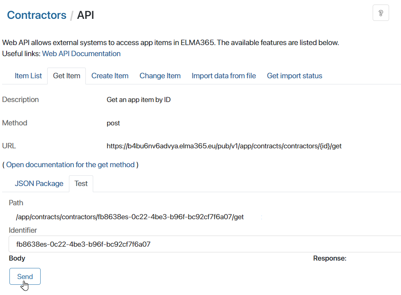Click the 'Get an app item by ID' description
The image size is (401, 295).
(x=139, y=100)
